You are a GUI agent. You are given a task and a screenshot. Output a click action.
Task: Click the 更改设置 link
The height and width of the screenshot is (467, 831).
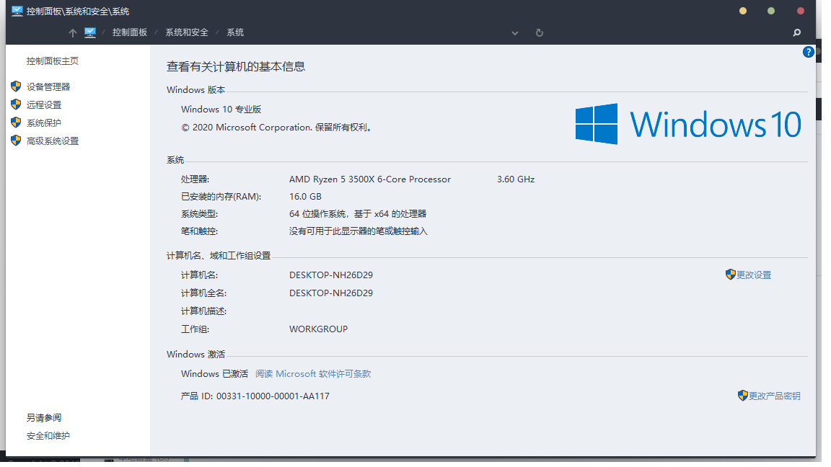coord(754,275)
